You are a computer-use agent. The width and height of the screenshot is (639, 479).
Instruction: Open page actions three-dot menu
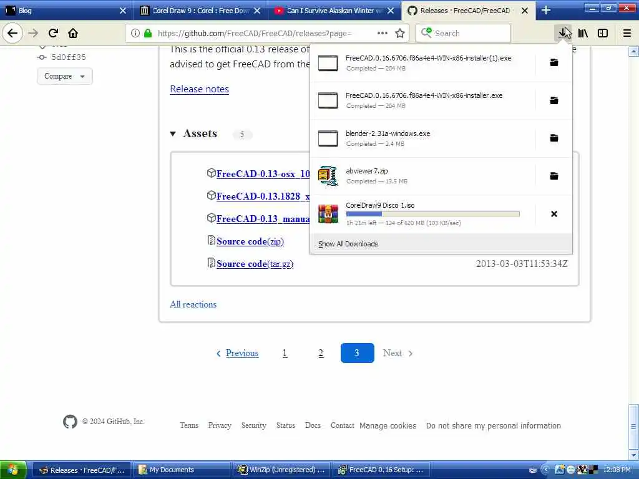coord(383,33)
